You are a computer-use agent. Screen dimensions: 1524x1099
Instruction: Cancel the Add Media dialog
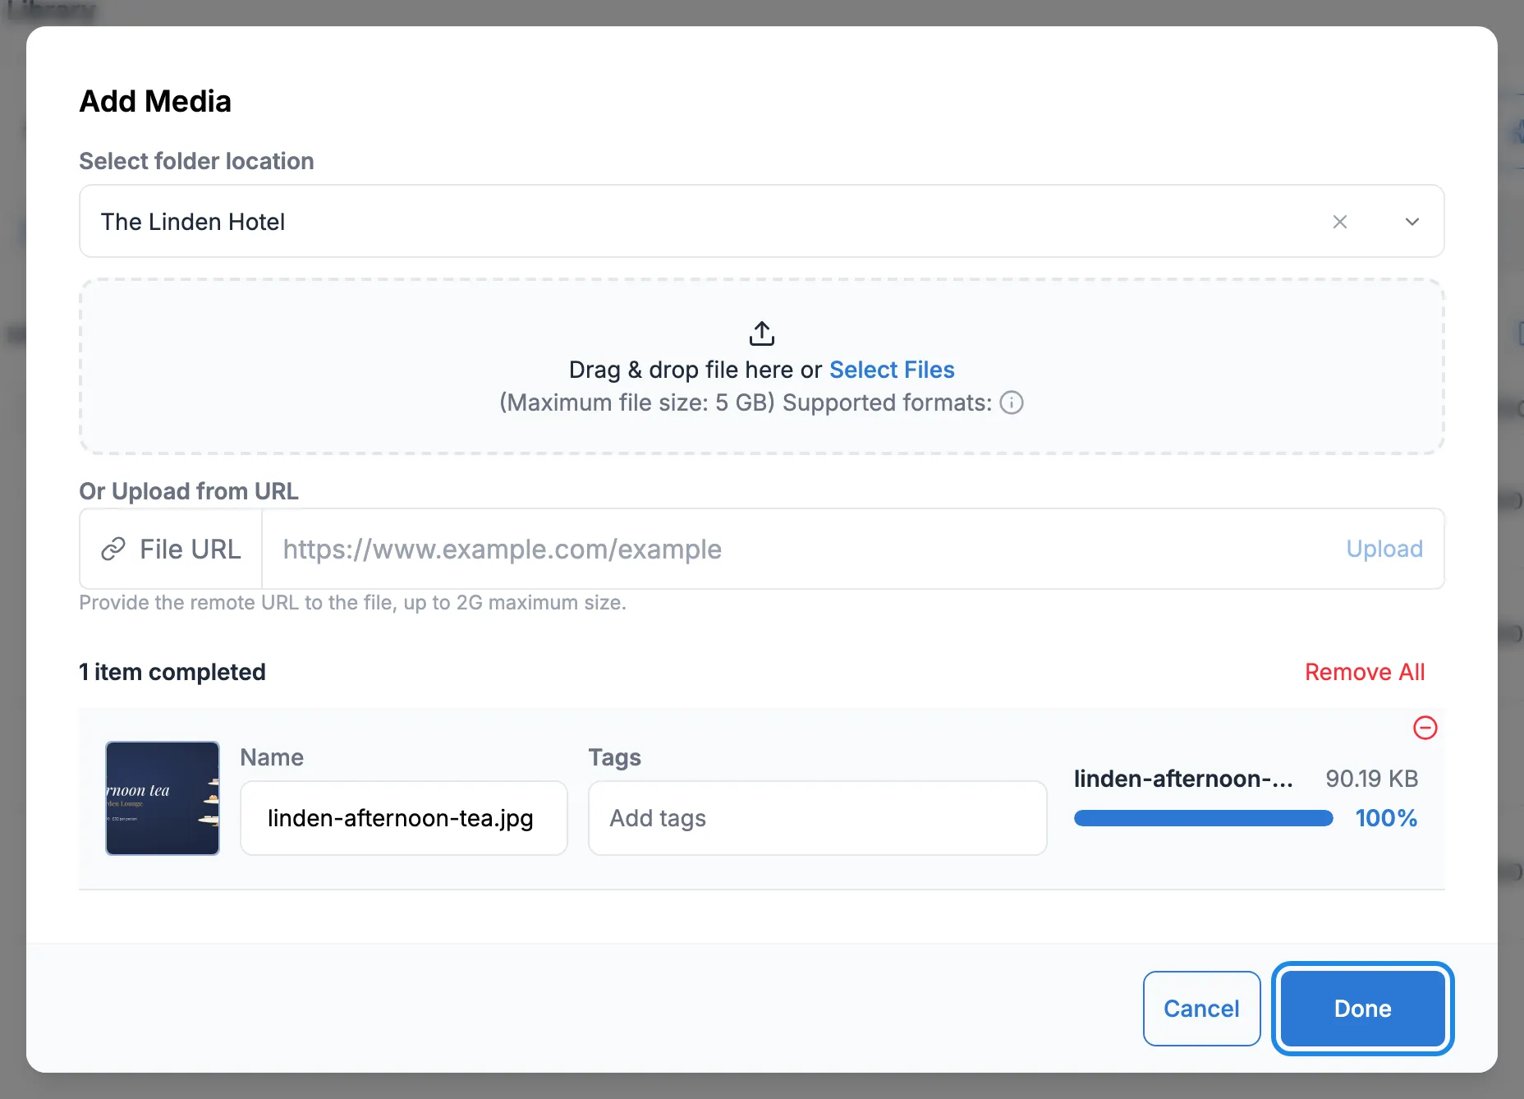pyautogui.click(x=1202, y=1009)
